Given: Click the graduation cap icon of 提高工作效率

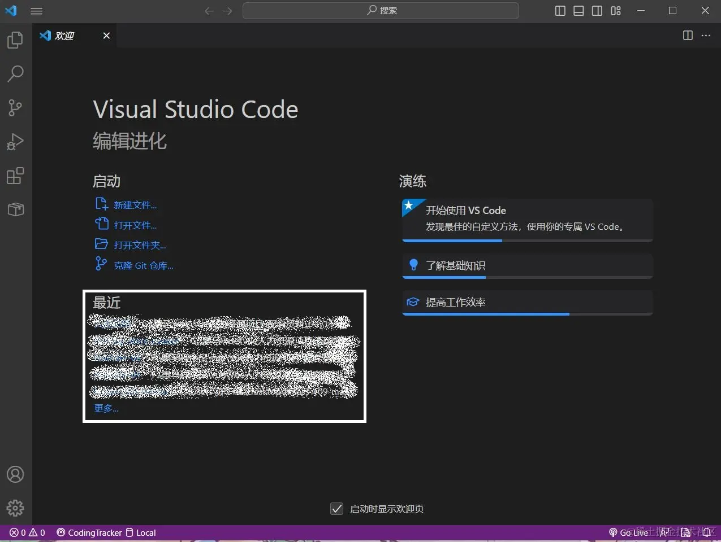Looking at the screenshot, I should (413, 302).
